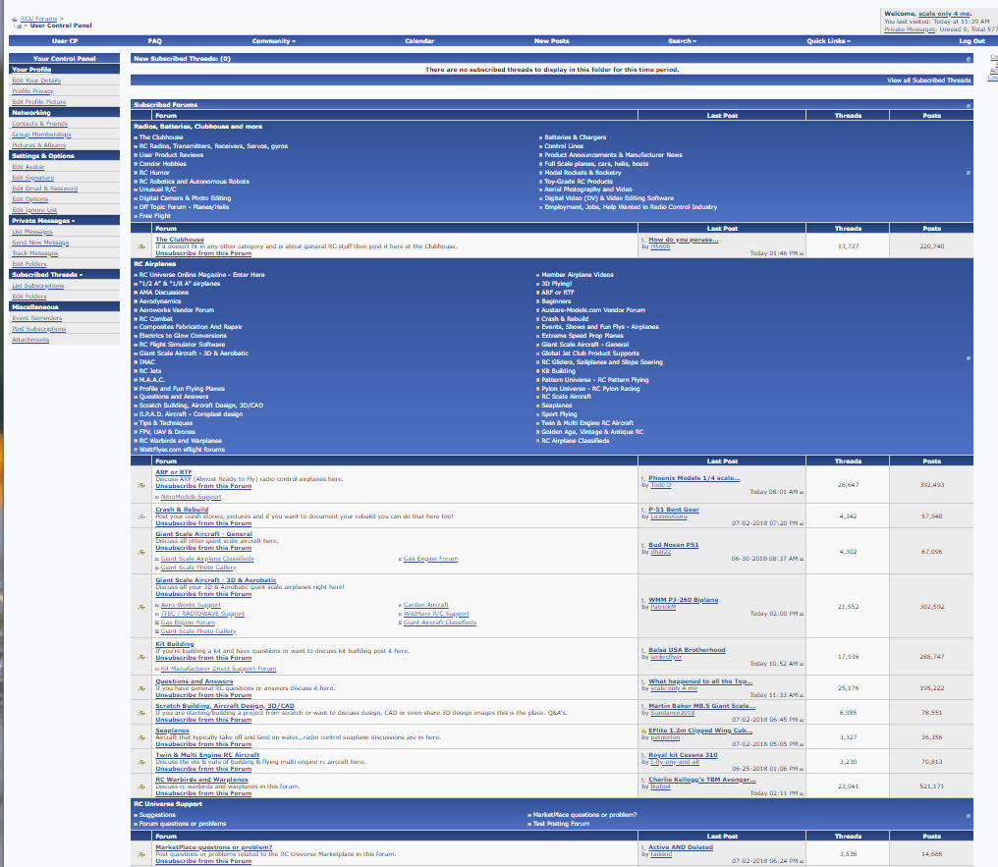Open View all Subscribed Threads link
The width and height of the screenshot is (998, 867).
click(928, 81)
